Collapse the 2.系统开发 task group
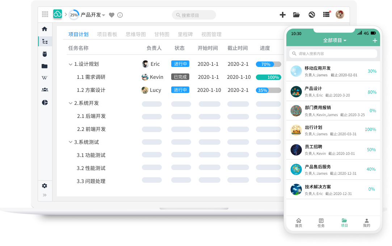Screen dimensions: 392x246 tap(71, 103)
